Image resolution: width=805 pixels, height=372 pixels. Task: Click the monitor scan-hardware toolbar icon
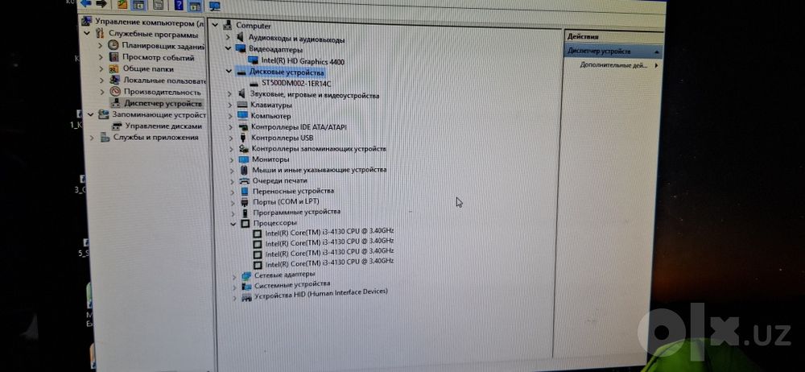click(215, 6)
